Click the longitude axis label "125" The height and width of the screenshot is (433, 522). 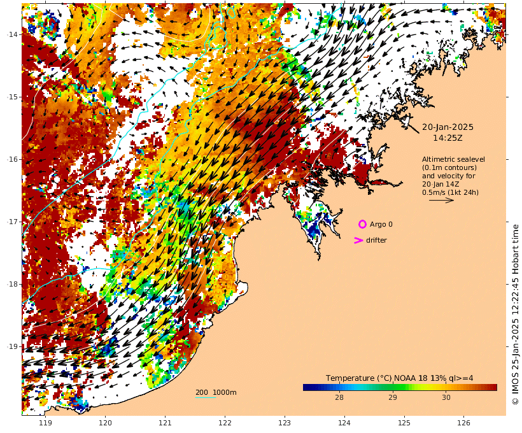404,423
